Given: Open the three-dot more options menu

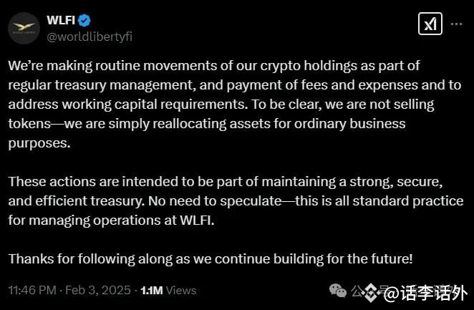Looking at the screenshot, I should coord(457,24).
